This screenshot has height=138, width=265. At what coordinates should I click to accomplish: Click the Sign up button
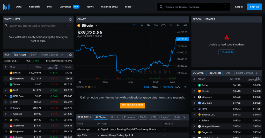[254, 7]
